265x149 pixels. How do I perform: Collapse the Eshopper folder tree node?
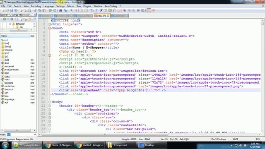point(10,24)
